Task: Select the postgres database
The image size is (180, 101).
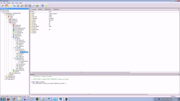Action: 11,75
